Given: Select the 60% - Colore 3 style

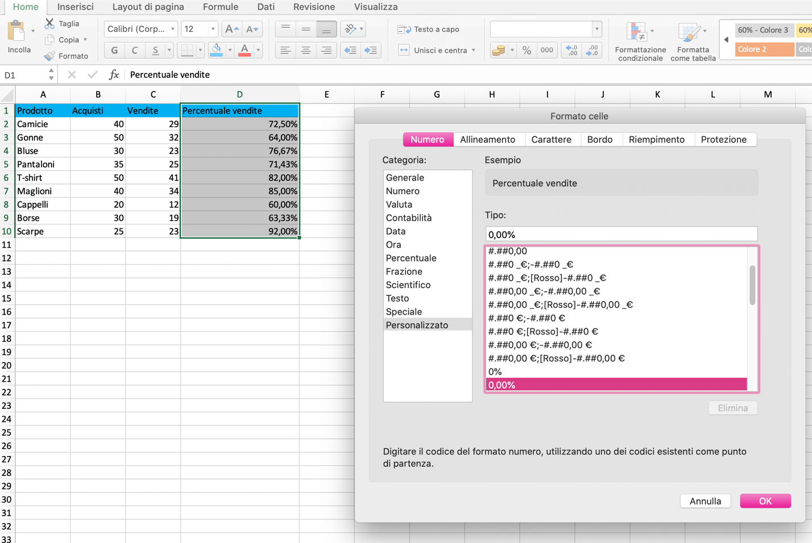Looking at the screenshot, I should click(763, 30).
